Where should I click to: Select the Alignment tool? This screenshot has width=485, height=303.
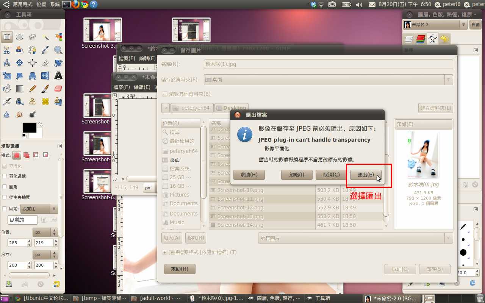pos(33,63)
